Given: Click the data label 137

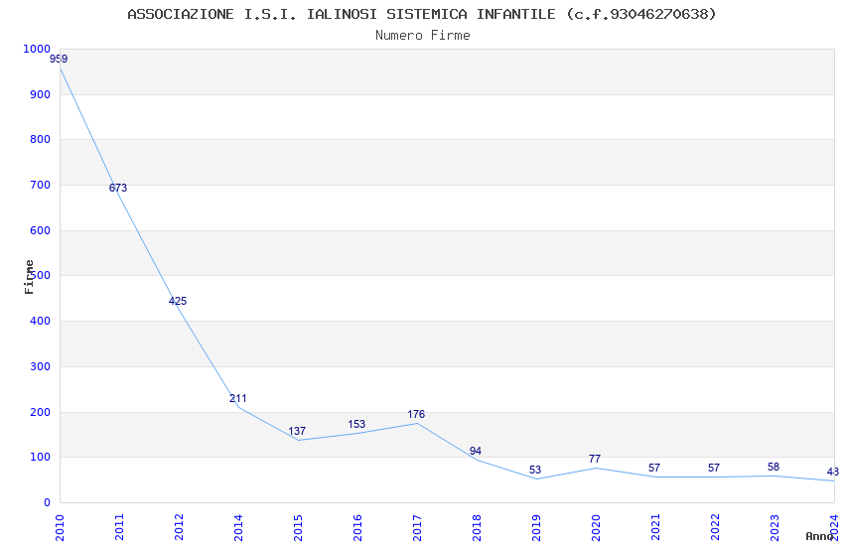Looking at the screenshot, I should click(x=297, y=432).
